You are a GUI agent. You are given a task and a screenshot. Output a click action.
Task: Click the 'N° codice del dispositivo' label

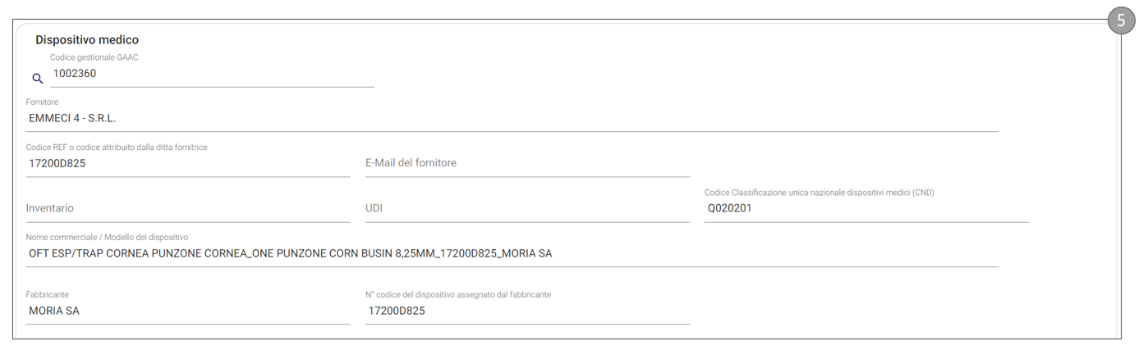[x=457, y=295]
